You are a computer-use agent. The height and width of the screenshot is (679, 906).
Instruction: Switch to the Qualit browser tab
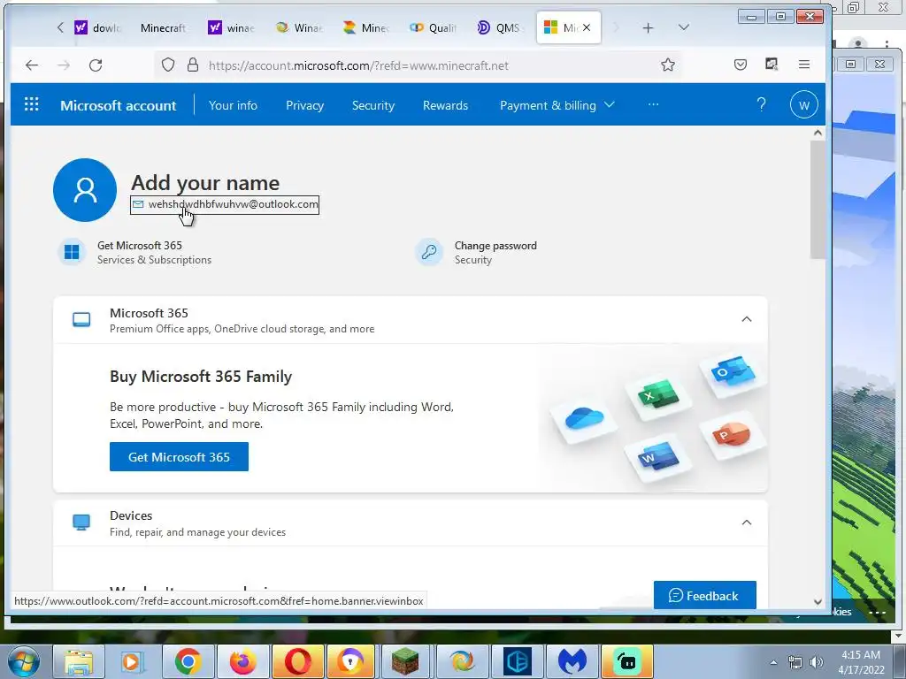coord(433,27)
